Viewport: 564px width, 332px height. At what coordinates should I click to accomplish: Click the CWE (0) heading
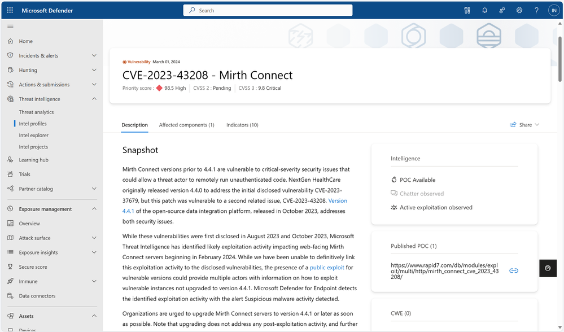pos(401,313)
